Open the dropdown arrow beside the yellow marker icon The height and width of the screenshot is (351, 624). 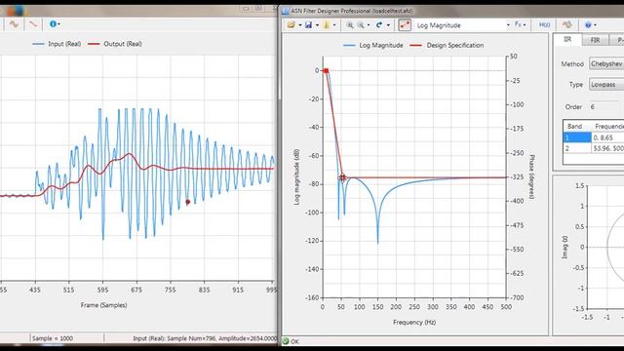[334, 25]
